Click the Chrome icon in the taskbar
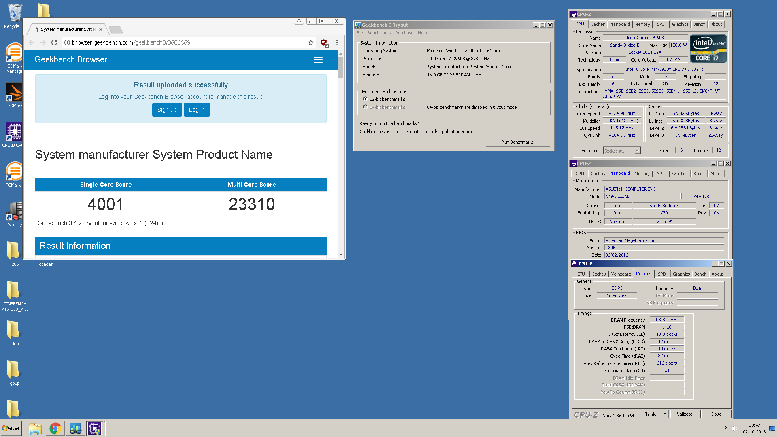 [x=55, y=429]
